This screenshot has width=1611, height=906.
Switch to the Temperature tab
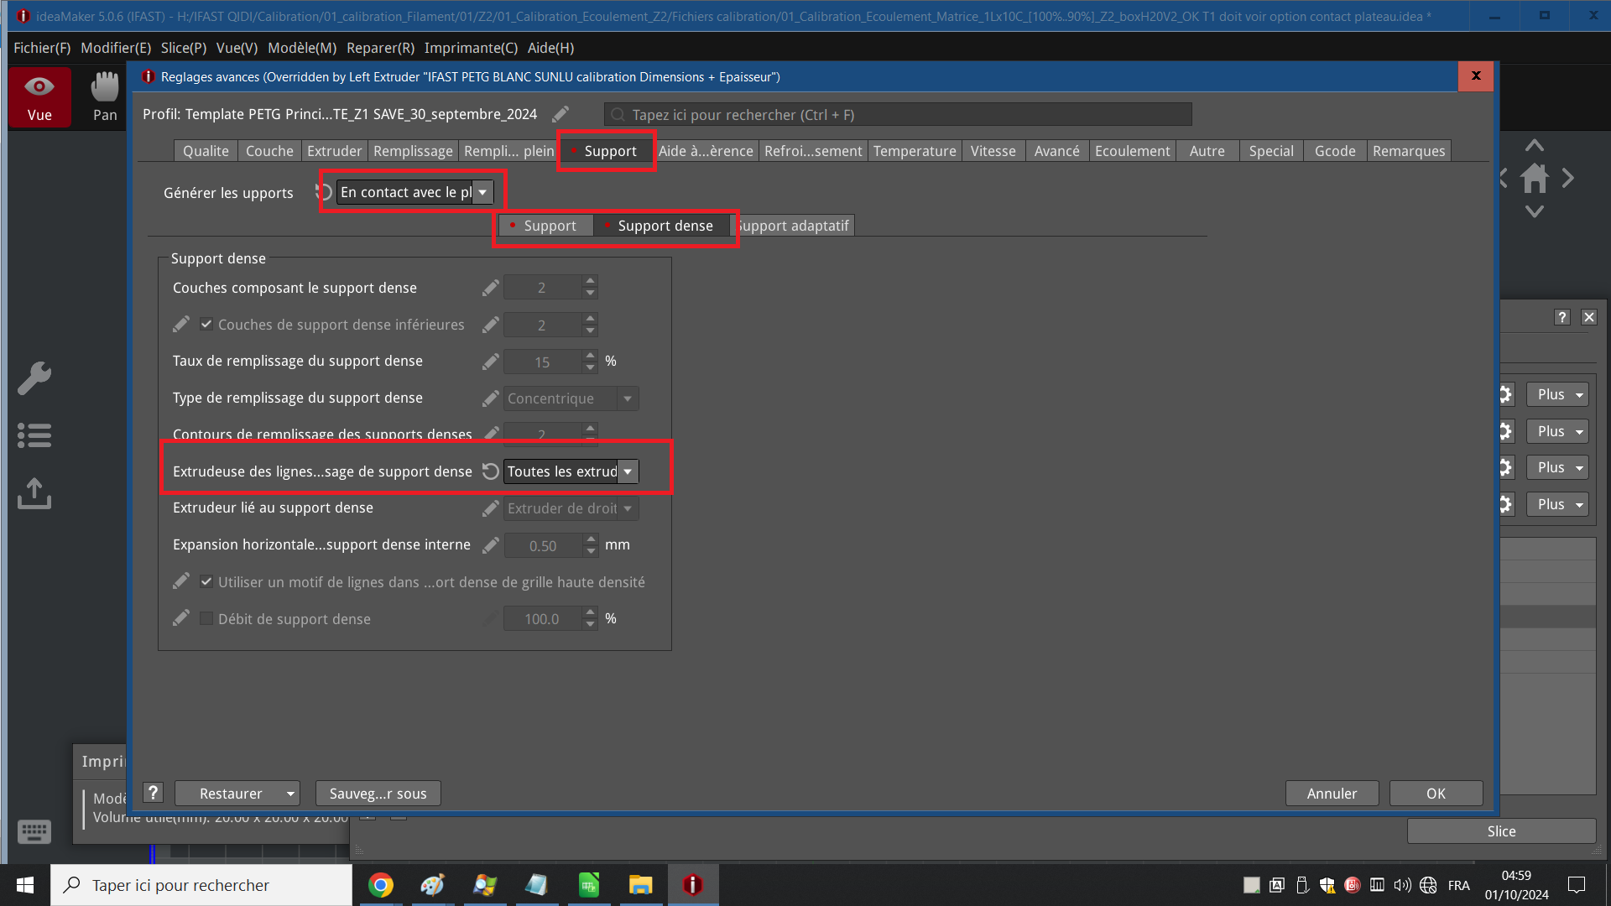pyautogui.click(x=915, y=151)
